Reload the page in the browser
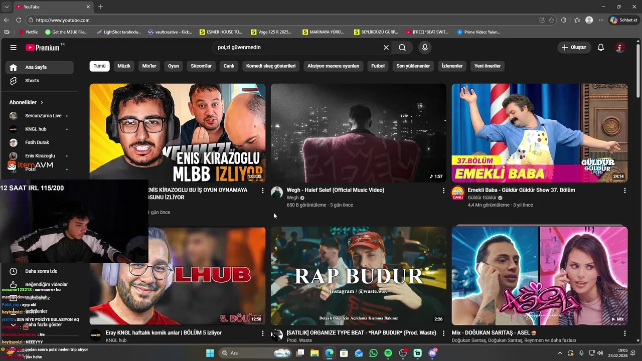Viewport: 642px width, 361px height. click(19, 20)
